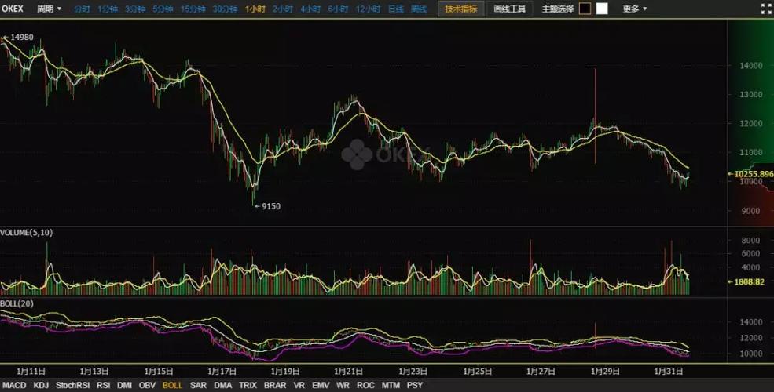Click the 9150 low price marker
The image size is (774, 392).
(270, 206)
